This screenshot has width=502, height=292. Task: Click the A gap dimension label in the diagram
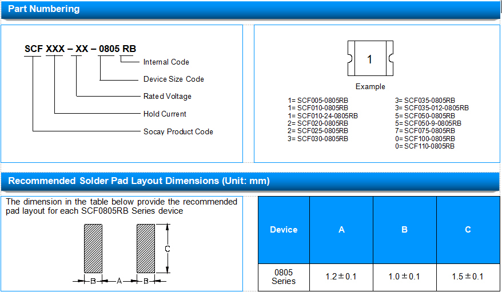point(119,281)
